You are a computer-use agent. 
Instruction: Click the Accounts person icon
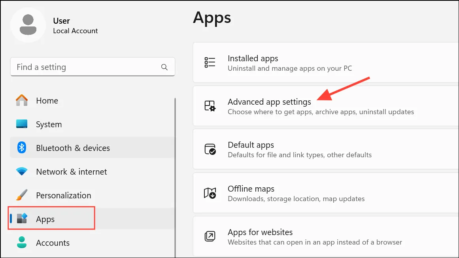click(x=22, y=243)
